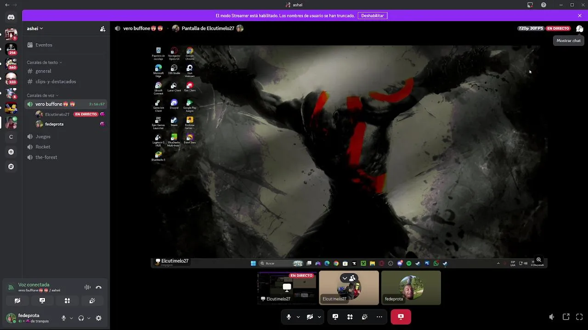The width and height of the screenshot is (588, 330).
Task: Click the Voz conectada status text
Action: pos(34,285)
